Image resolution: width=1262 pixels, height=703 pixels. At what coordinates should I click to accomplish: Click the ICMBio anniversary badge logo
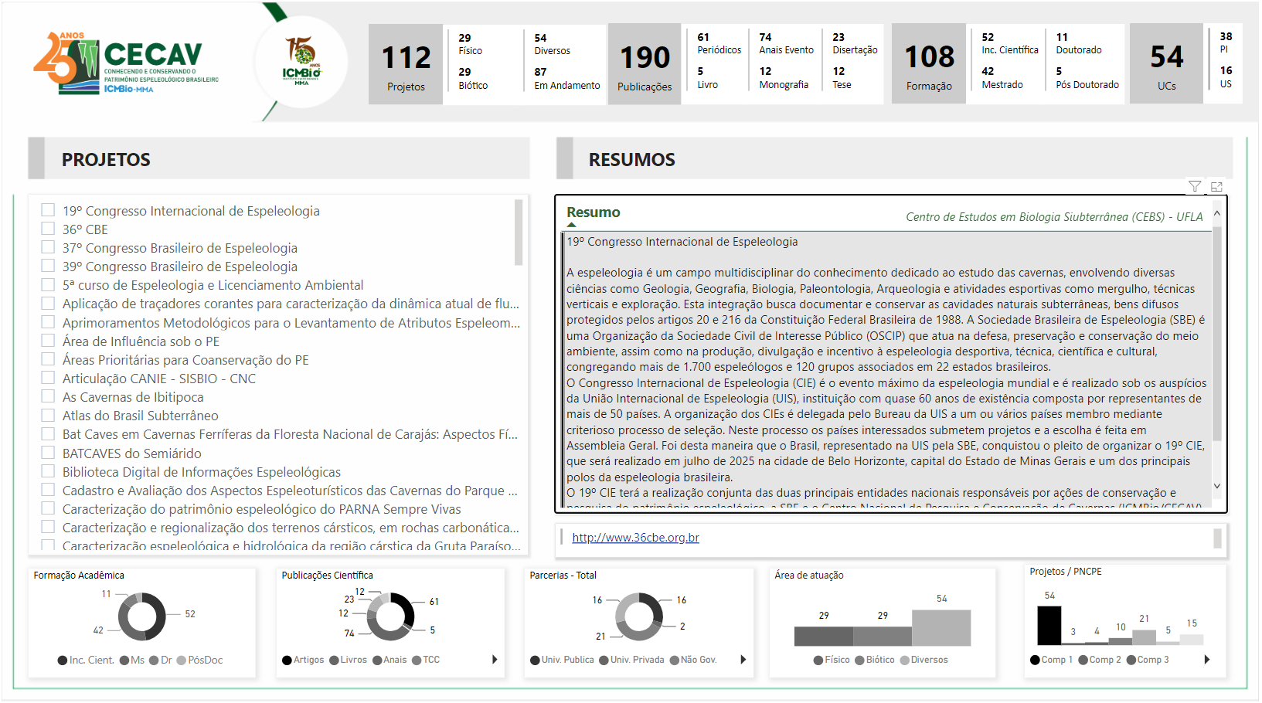(301, 62)
